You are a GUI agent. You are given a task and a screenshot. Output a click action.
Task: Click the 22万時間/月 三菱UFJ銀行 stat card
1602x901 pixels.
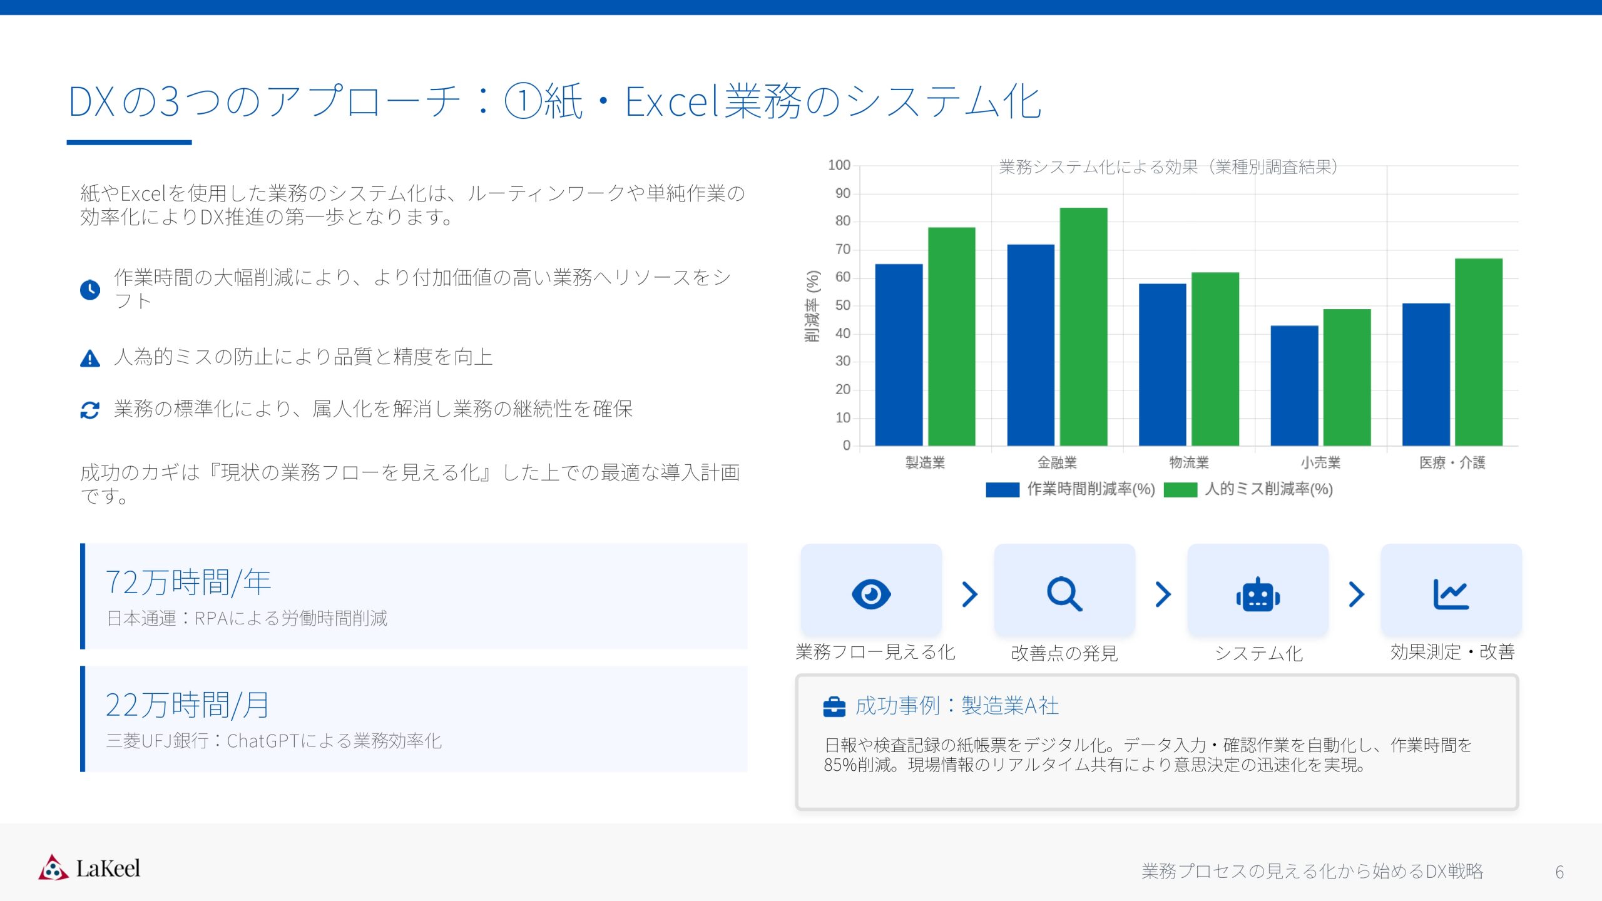coord(414,718)
